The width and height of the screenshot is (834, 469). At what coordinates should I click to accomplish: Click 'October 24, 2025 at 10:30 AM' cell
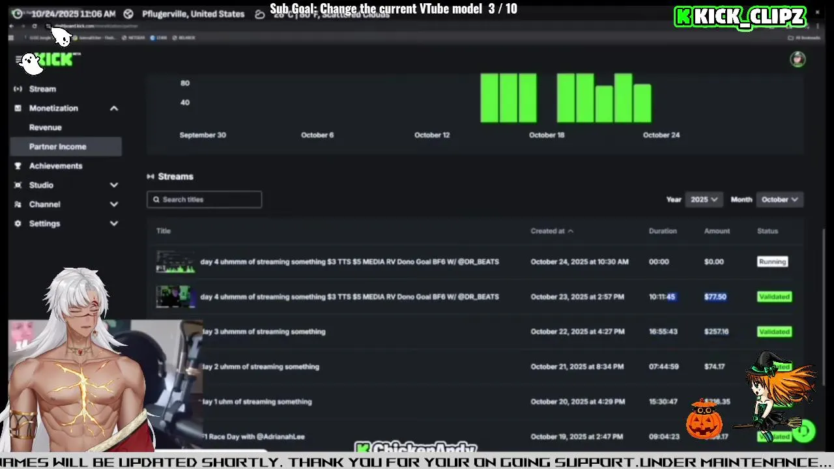pos(579,262)
